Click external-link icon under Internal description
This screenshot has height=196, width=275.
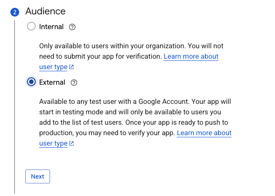72,67
